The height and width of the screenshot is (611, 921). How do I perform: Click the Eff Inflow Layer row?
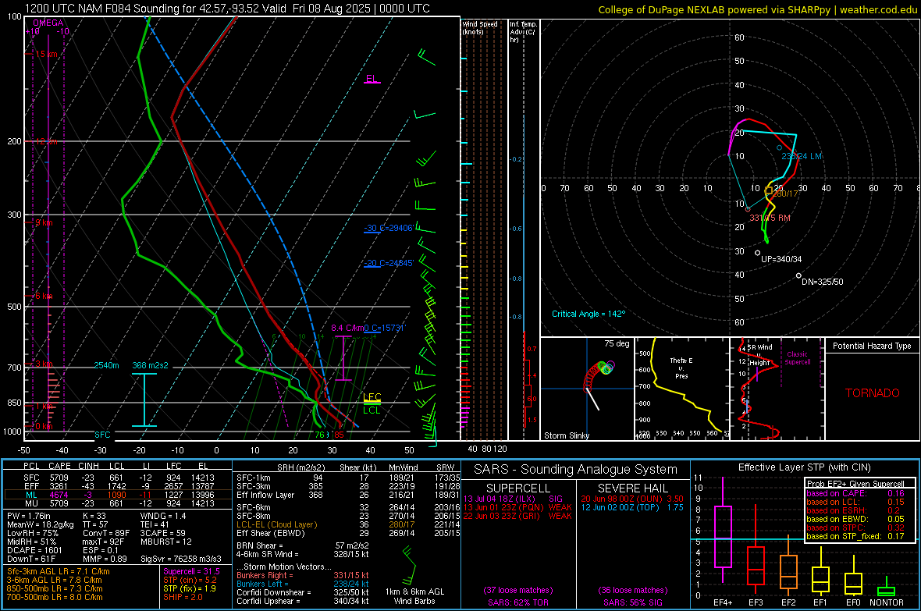349,495
